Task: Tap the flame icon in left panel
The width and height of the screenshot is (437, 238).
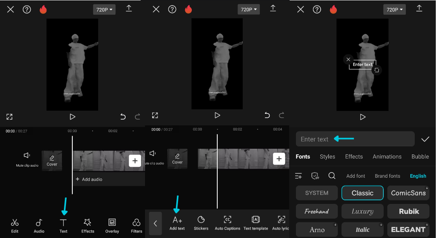Action: pos(43,10)
